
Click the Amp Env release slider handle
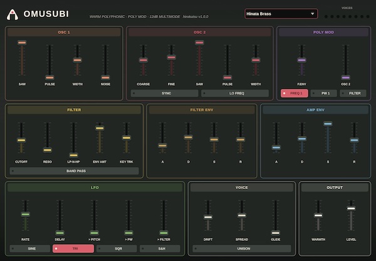354,140
